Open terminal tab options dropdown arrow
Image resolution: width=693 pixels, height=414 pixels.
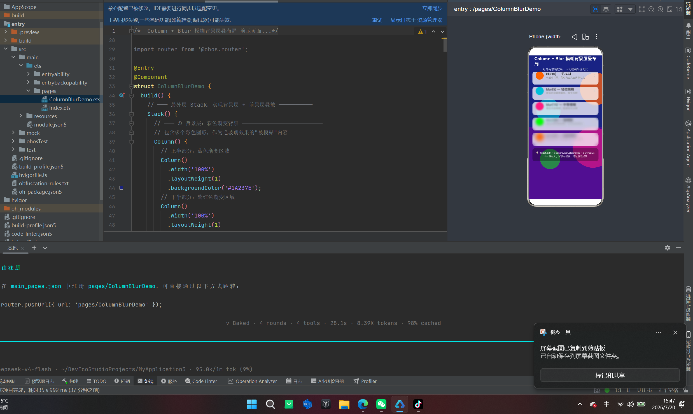point(45,248)
